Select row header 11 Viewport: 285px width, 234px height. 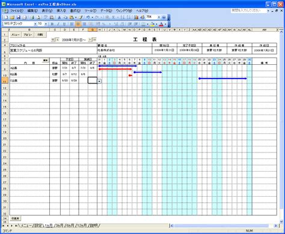pos(5,80)
